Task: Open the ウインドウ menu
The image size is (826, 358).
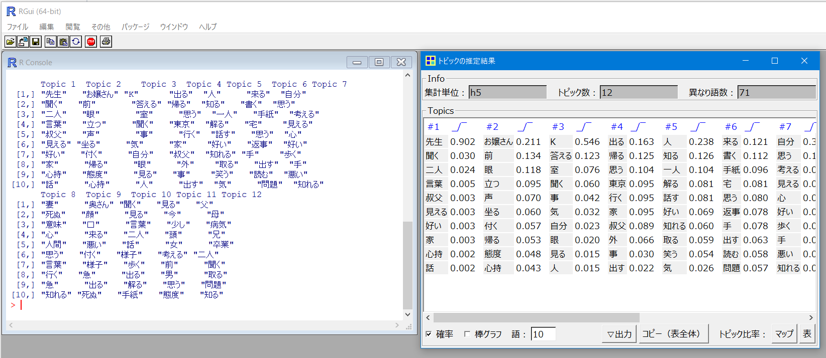Action: (174, 27)
